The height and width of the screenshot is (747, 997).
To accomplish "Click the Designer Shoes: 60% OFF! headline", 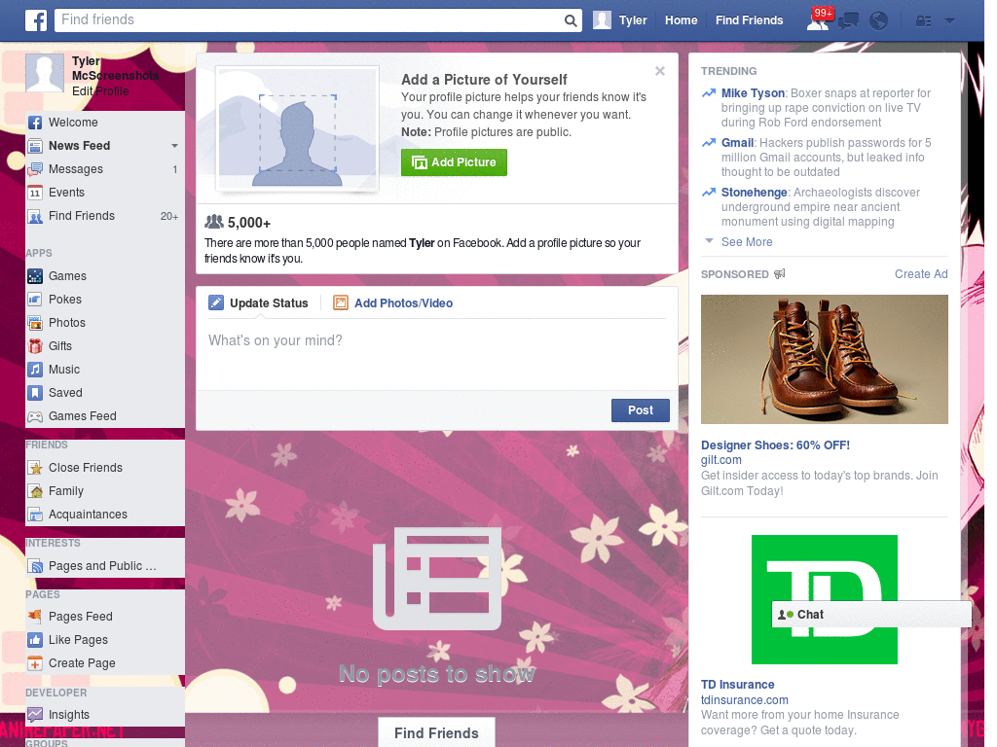I will [775, 445].
